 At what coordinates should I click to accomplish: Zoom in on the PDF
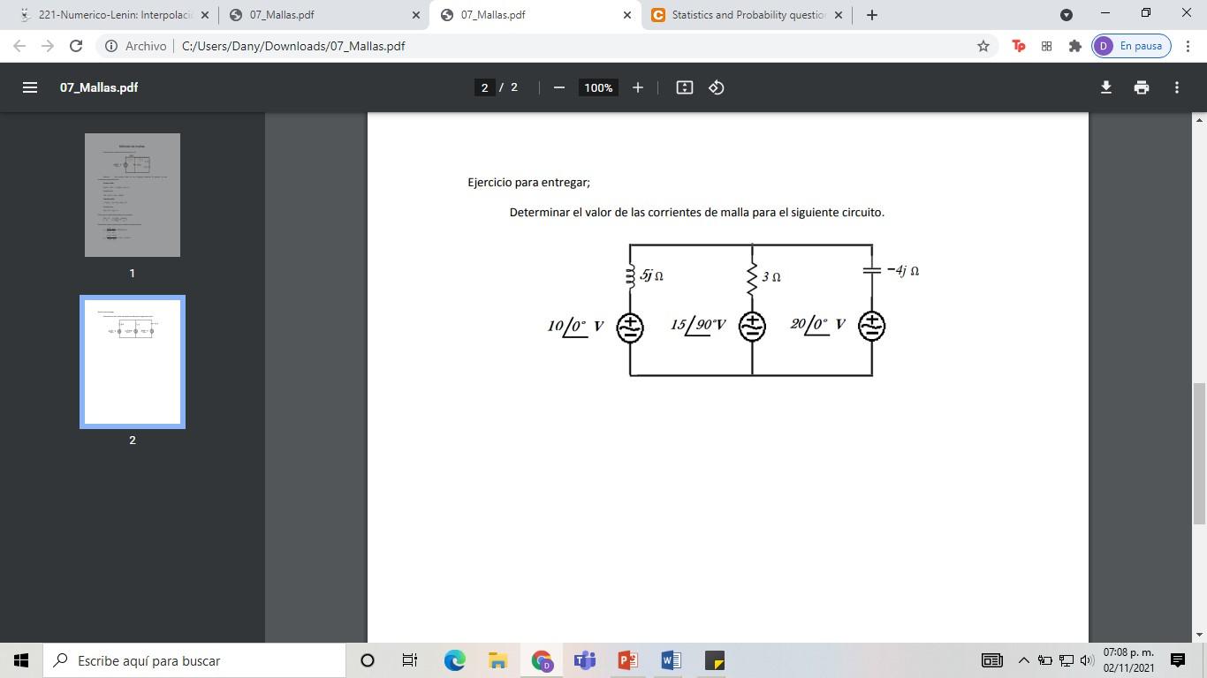click(637, 87)
